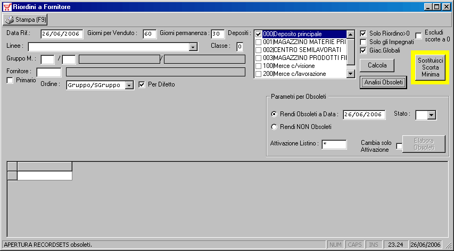Screen dimensions: 454x251
Task: Check the 001 MAGAZZINO MATERIE PRI deposit
Action: [259, 42]
